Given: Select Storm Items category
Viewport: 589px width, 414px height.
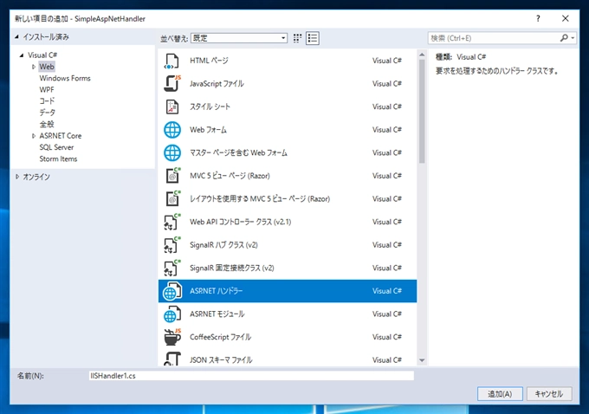Looking at the screenshot, I should (58, 158).
